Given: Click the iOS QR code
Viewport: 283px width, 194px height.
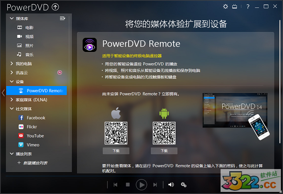Looking at the screenshot, I should [x=116, y=133].
